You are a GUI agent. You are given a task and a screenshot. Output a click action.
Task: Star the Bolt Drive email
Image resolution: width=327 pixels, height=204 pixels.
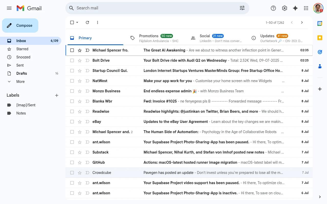tap(80, 60)
